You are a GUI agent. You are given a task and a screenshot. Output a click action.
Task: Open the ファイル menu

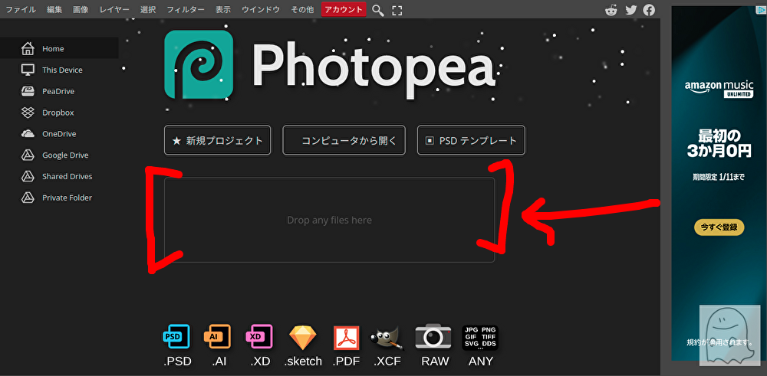(21, 9)
